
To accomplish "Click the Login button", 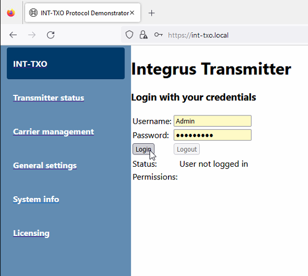I will pos(143,149).
